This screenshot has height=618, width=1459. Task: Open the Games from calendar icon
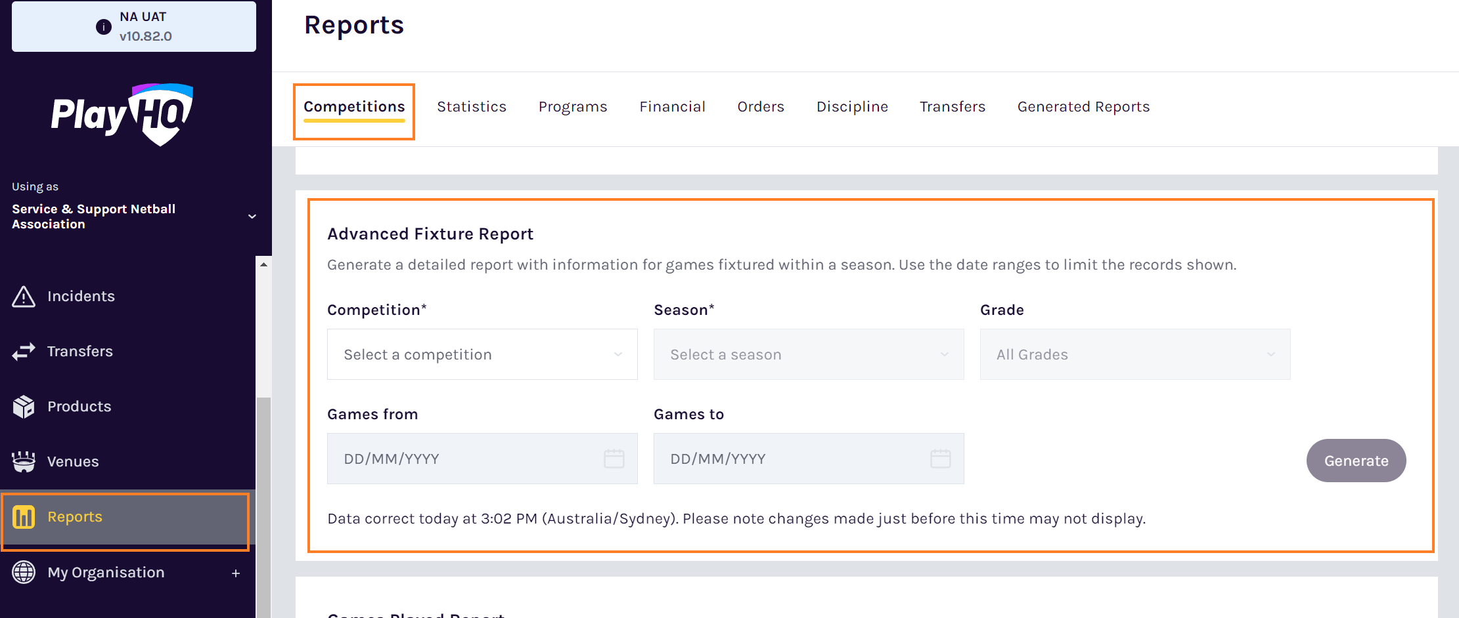pyautogui.click(x=614, y=459)
